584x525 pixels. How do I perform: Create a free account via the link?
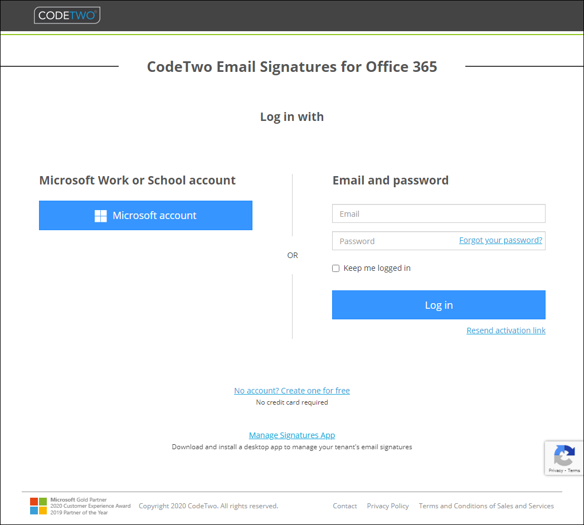point(291,390)
